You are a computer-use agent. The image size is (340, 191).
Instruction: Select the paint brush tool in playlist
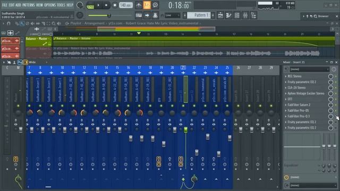pos(22,23)
